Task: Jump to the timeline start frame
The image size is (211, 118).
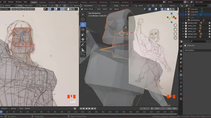Action: click(81, 108)
